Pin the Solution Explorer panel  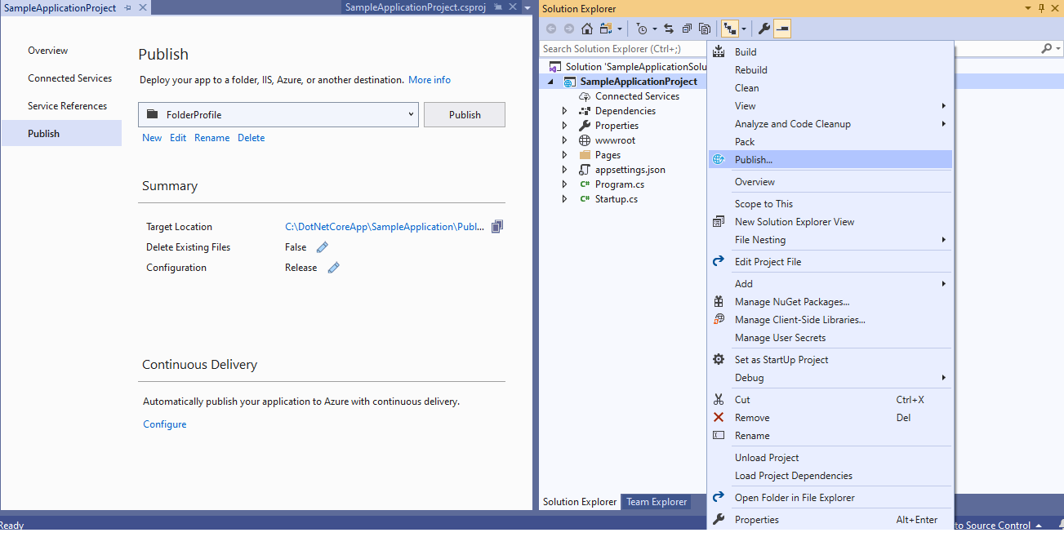pyautogui.click(x=1041, y=8)
